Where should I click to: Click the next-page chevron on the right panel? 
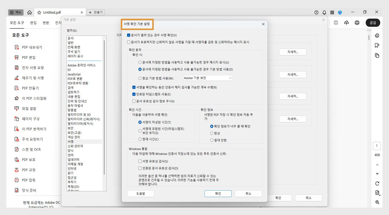[377, 173]
